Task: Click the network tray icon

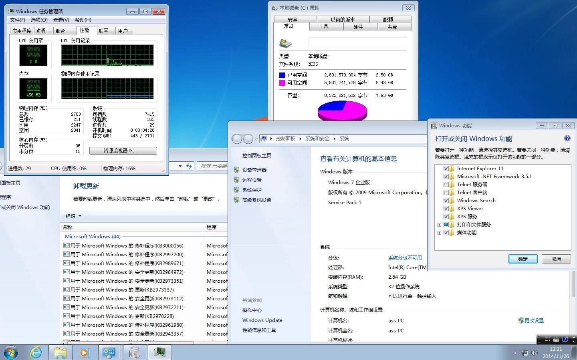Action: click(x=525, y=353)
